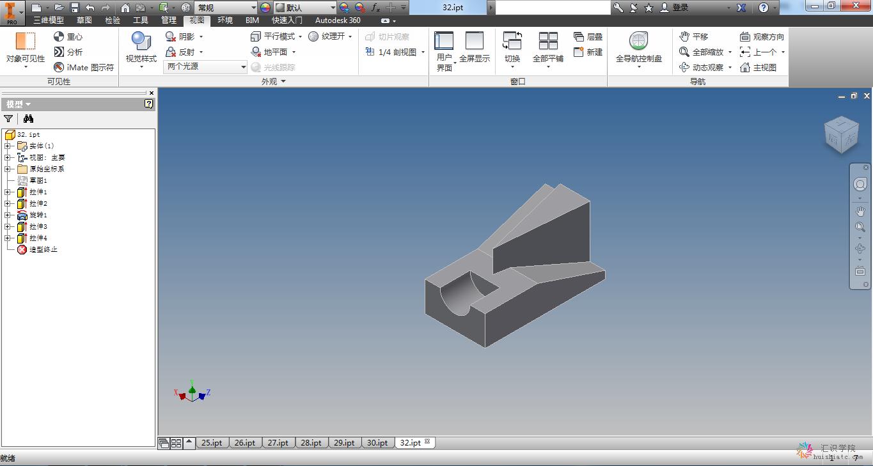Click the Save icon in quick access toolbar
The height and width of the screenshot is (466, 873).
tap(75, 8)
